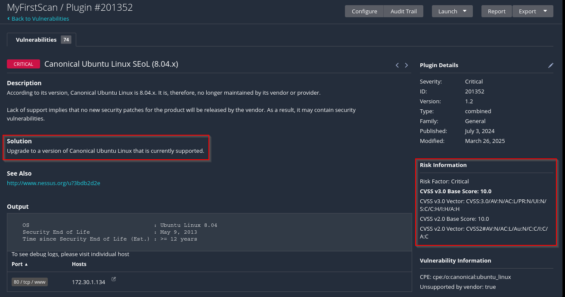Click the Canonical Ubuntu Linux SEoL title
Viewport: 565px width, 297px height.
coord(111,64)
